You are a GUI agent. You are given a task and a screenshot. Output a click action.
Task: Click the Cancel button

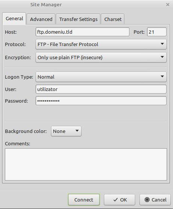point(155,200)
